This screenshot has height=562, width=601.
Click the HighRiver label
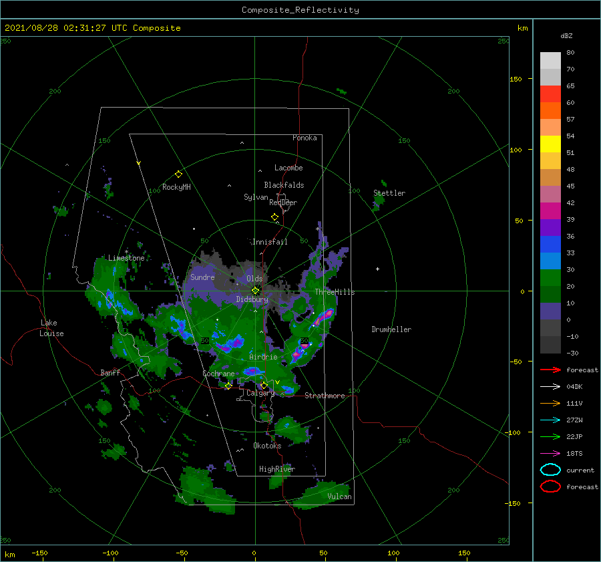point(277,469)
